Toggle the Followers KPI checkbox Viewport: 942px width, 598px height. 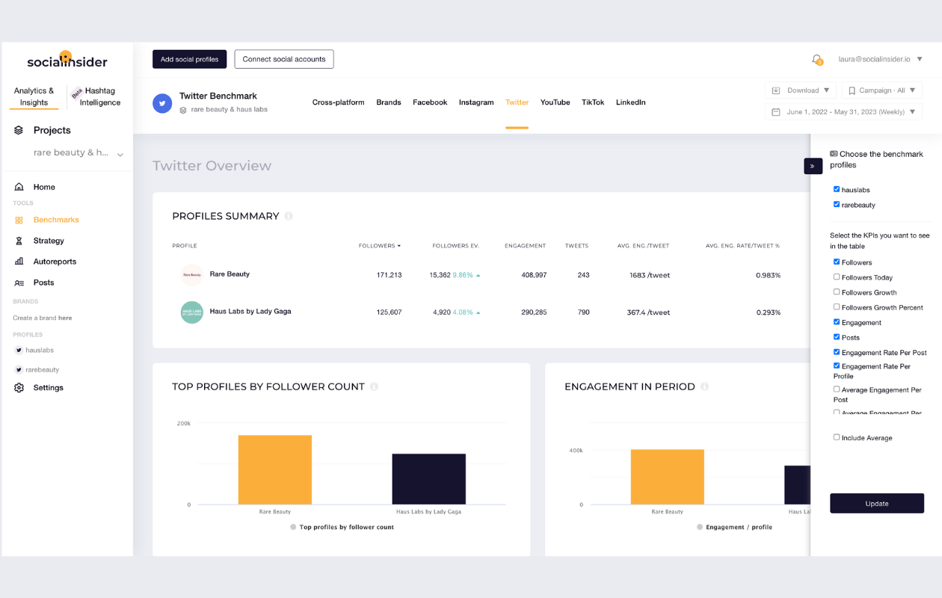click(837, 262)
